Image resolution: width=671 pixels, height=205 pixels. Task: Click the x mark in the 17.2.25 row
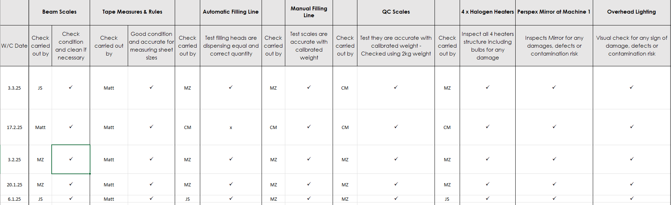231,127
